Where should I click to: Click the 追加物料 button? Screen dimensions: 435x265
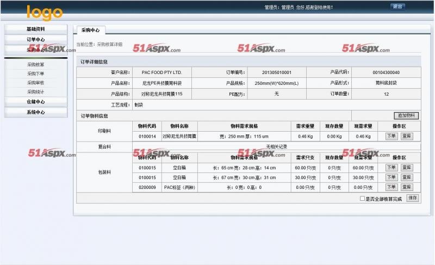tap(406, 115)
